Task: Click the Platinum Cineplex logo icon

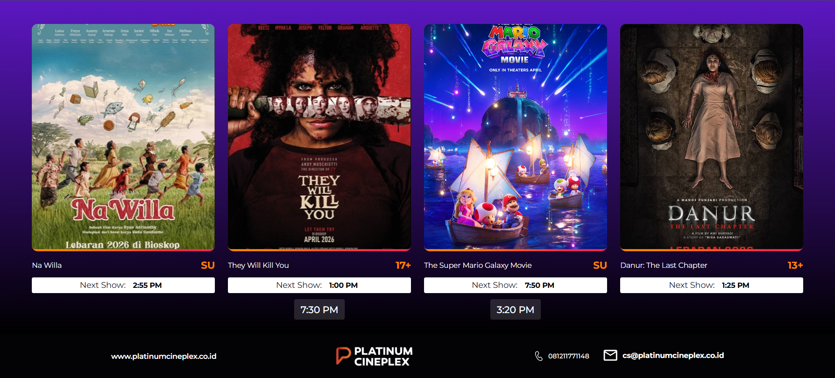Action: [x=343, y=356]
